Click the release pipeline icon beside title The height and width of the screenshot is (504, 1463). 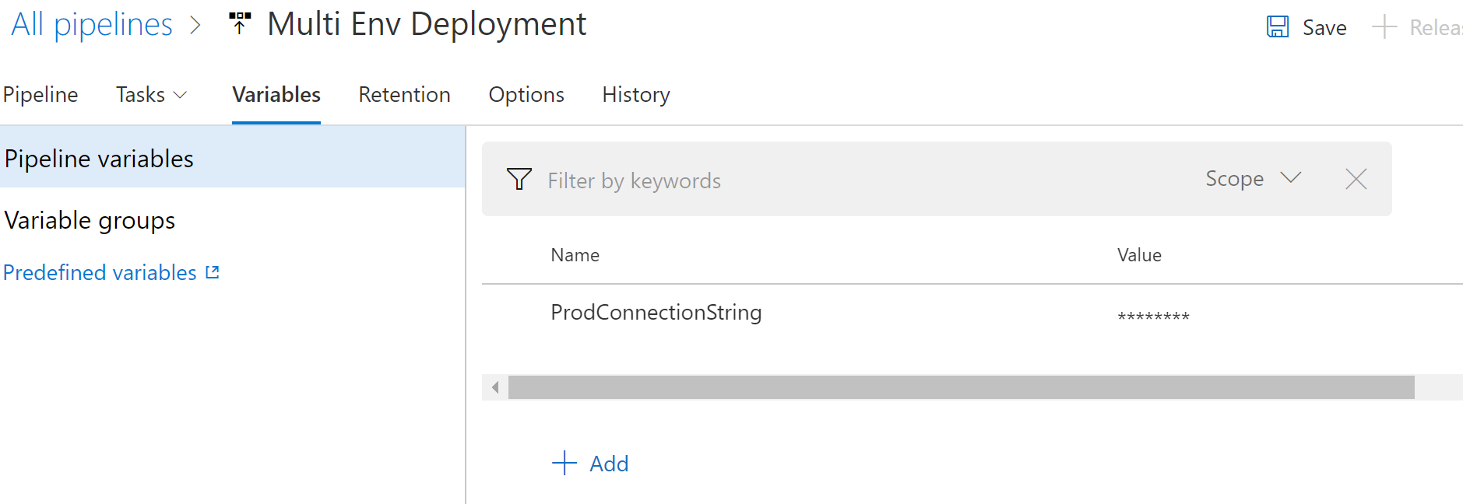click(240, 23)
